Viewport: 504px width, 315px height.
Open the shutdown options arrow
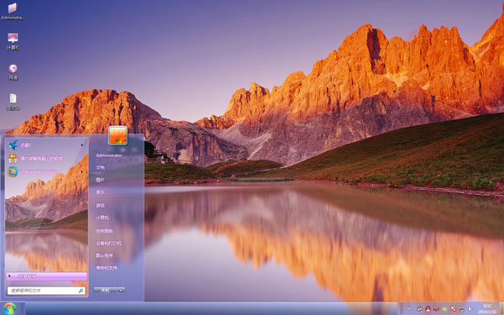[x=121, y=291]
